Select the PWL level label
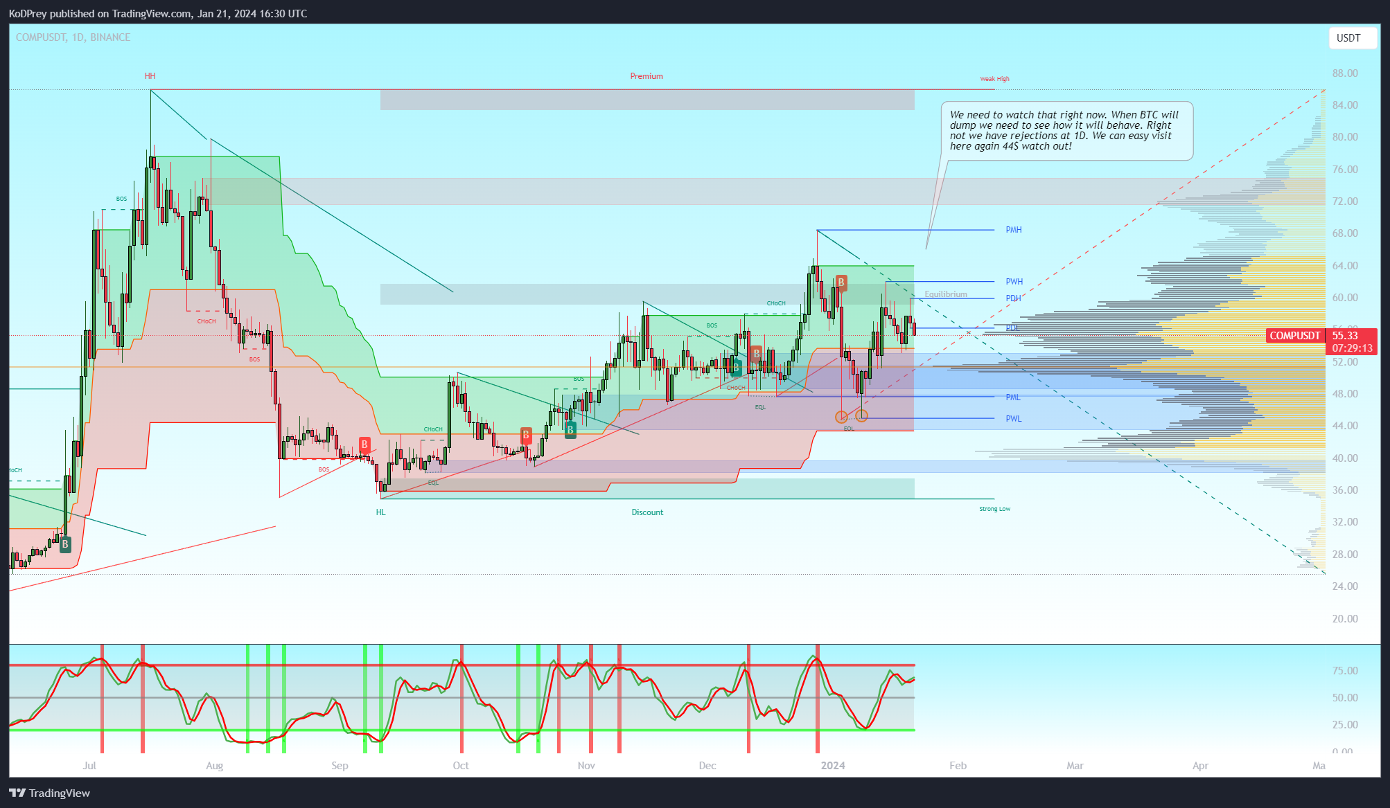 pos(1014,419)
